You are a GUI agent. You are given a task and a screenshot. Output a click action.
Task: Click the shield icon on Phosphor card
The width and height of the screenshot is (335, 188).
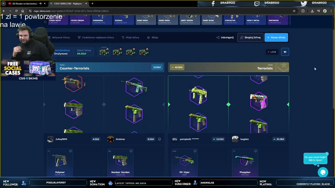click(x=255, y=151)
